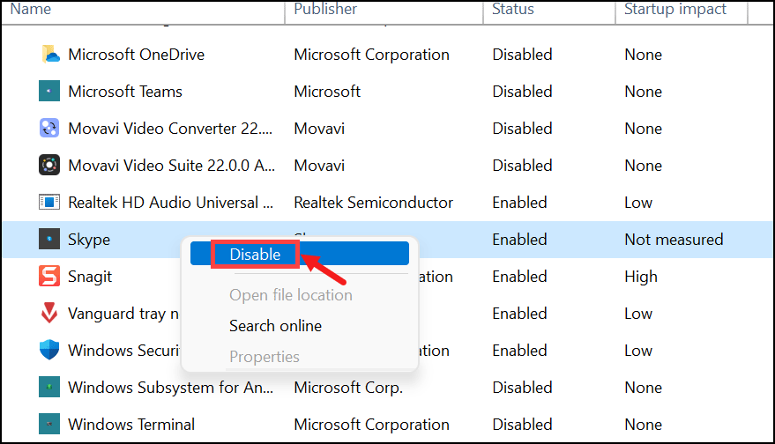Image resolution: width=775 pixels, height=444 pixels.
Task: Sort by the Publisher column header
Action: (325, 10)
